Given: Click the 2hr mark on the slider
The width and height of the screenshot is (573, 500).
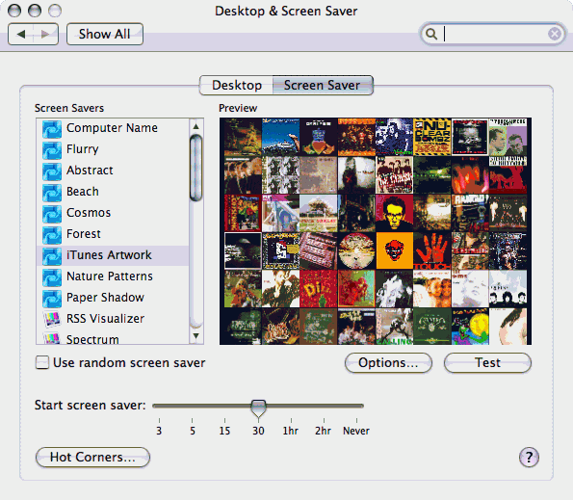Looking at the screenshot, I should coord(323,431).
